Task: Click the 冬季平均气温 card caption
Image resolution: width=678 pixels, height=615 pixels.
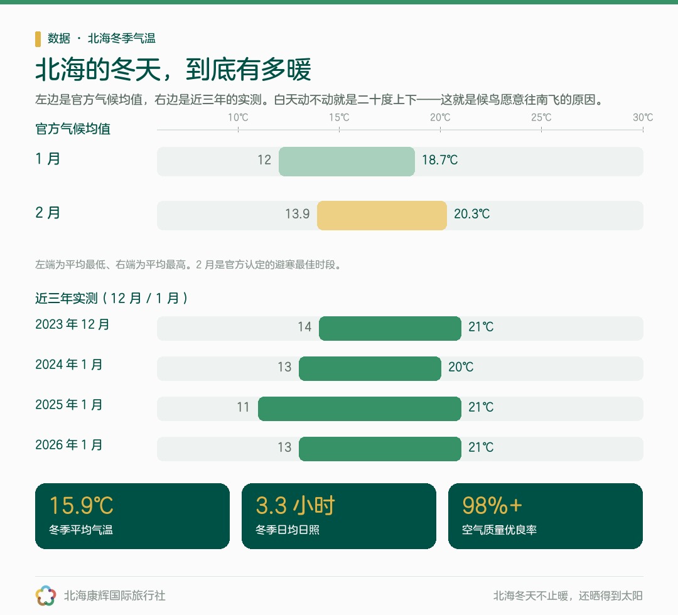Action: [81, 530]
